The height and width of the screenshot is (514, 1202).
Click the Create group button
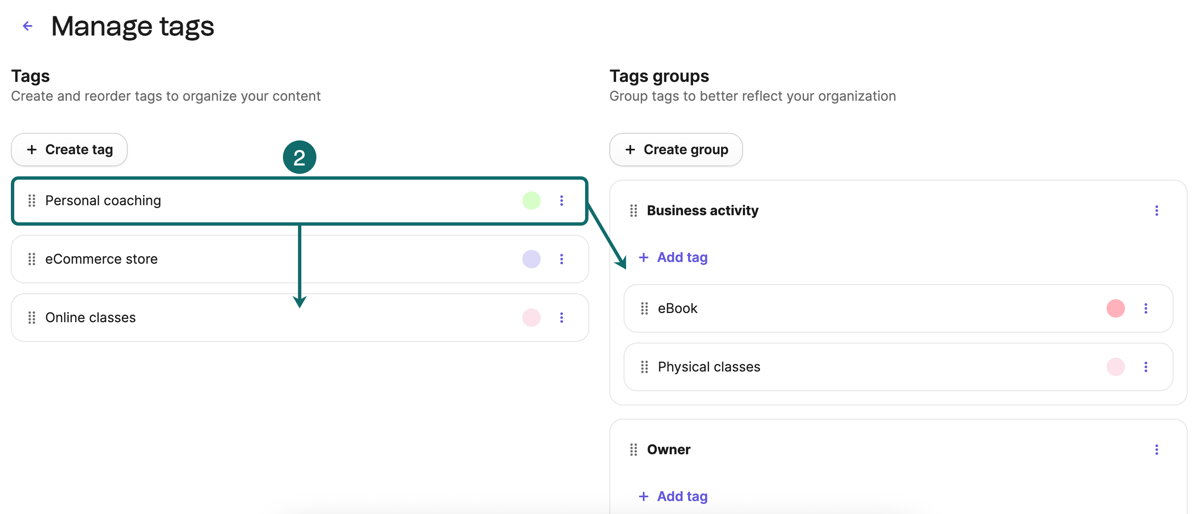click(x=675, y=150)
